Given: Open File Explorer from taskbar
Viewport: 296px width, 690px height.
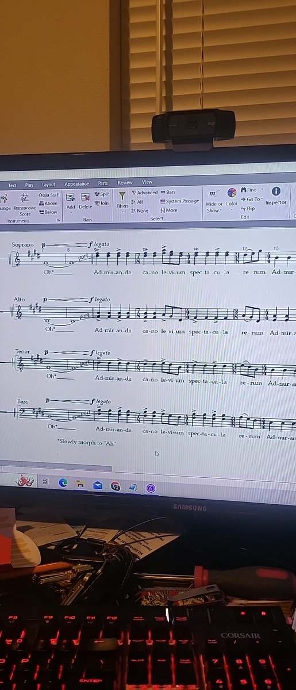Looking at the screenshot, I should point(80,484).
